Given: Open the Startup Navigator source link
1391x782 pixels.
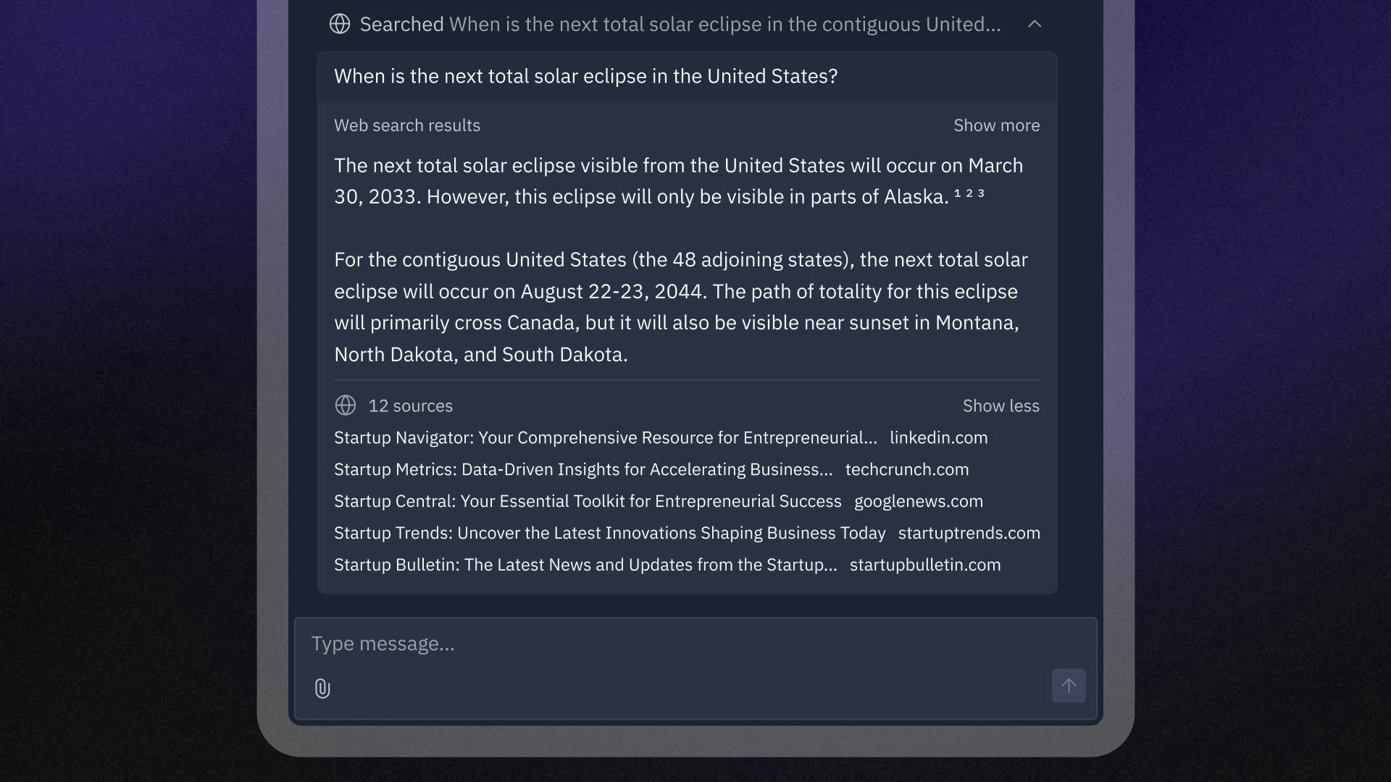Looking at the screenshot, I should tap(606, 437).
